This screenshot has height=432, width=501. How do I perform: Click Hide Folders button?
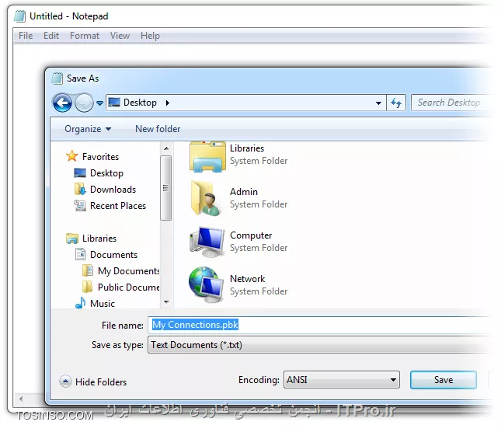(93, 381)
